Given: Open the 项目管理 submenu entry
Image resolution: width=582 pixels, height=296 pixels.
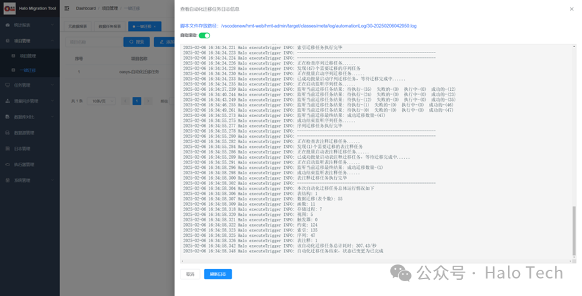Looking at the screenshot, I should click(x=30, y=56).
